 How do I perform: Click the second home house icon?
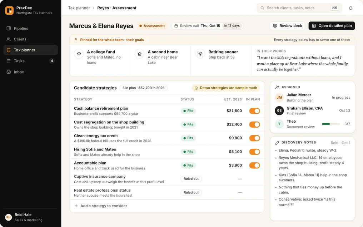[140, 54]
